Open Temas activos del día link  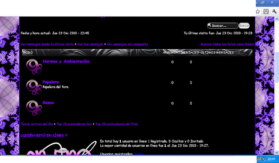37,124
